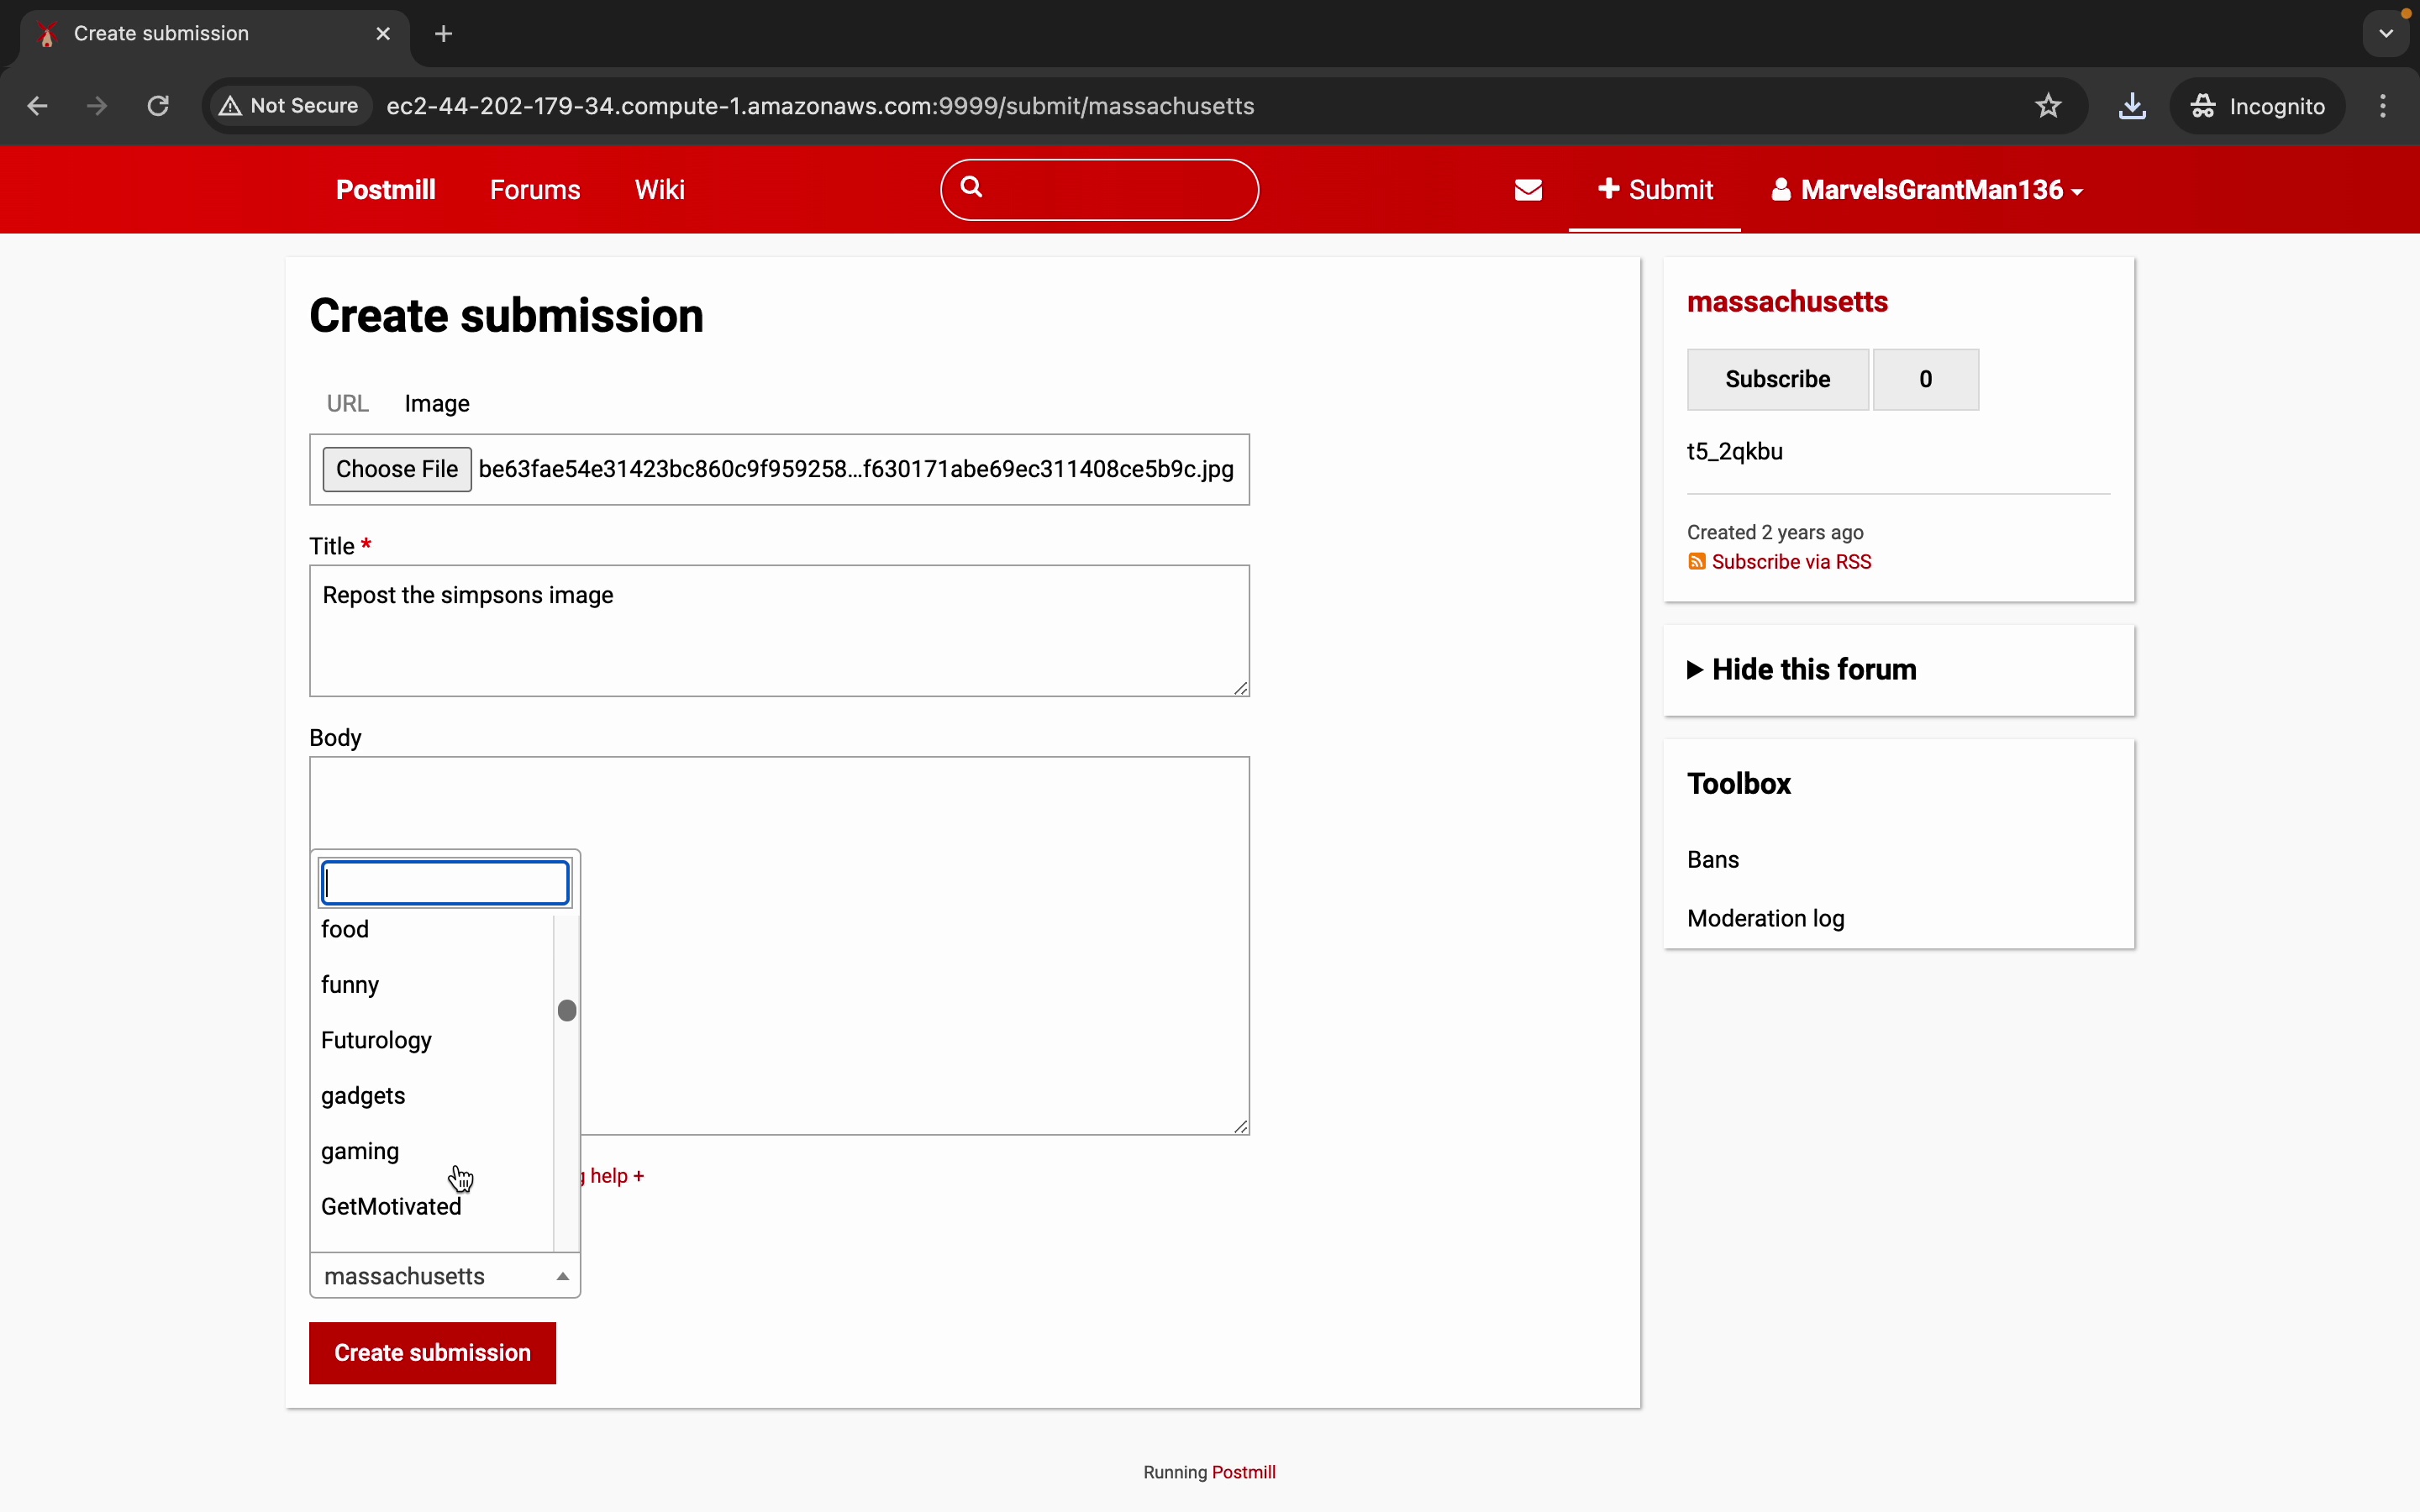Open the Moderation log link

pos(1765,918)
